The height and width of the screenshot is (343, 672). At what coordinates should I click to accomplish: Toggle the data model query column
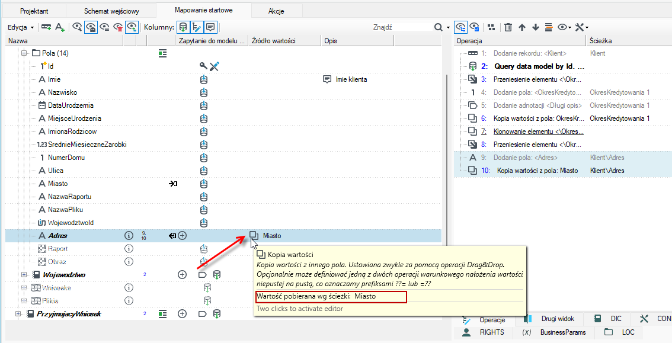point(183,27)
